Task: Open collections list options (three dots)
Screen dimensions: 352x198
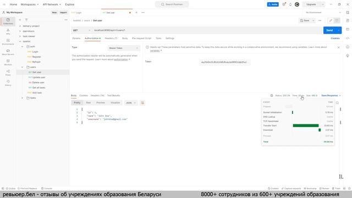Action: coord(66,20)
